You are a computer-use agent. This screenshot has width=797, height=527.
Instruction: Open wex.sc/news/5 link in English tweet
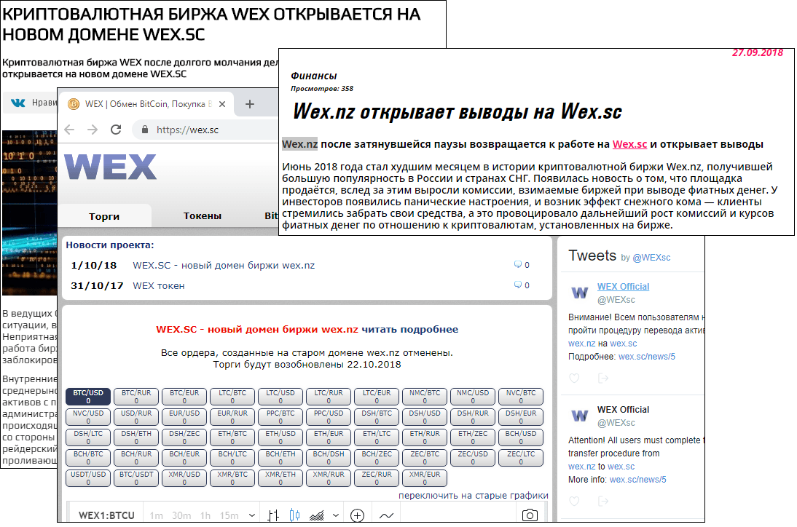[637, 479]
